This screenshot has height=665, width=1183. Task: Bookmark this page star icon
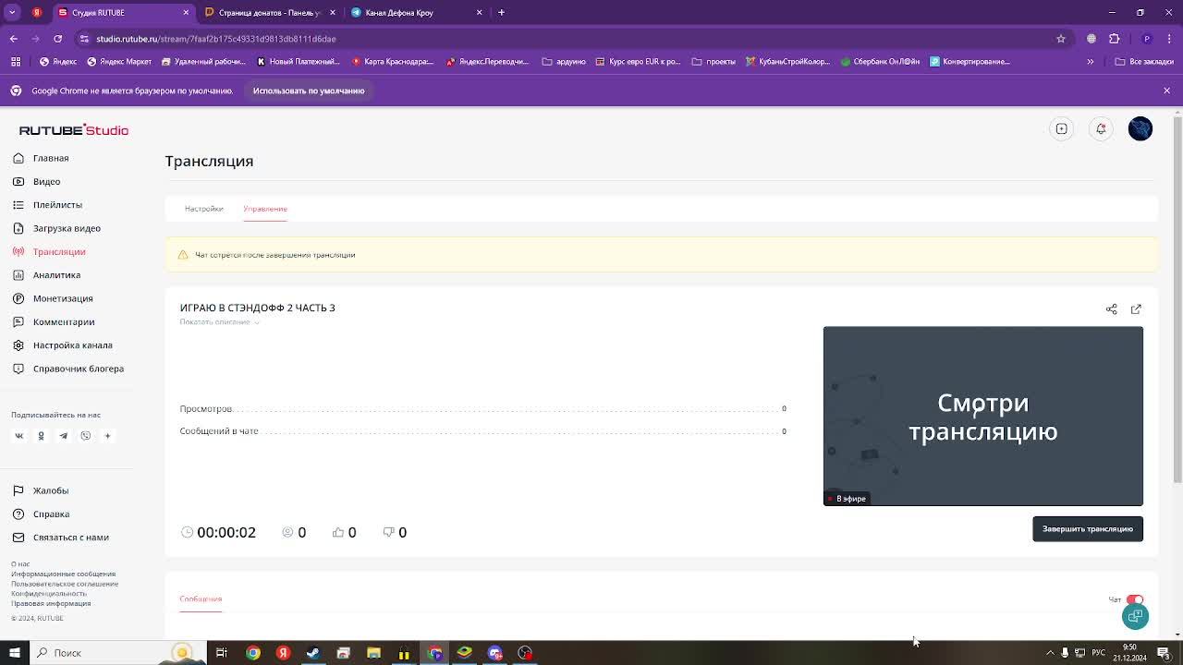tap(1061, 39)
